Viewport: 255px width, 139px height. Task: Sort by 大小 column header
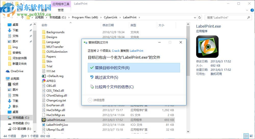[161, 25]
